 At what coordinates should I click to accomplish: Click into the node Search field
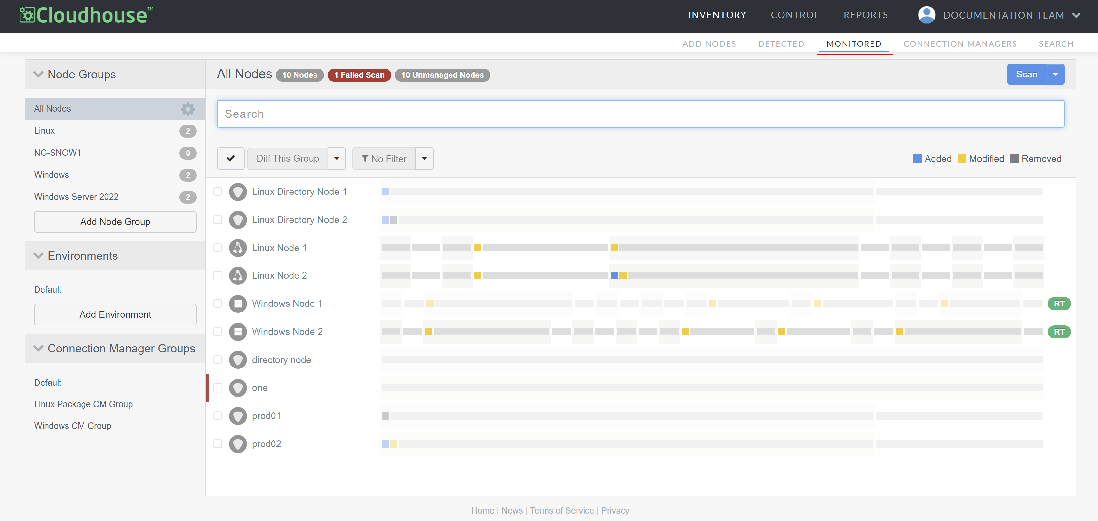[x=640, y=114]
